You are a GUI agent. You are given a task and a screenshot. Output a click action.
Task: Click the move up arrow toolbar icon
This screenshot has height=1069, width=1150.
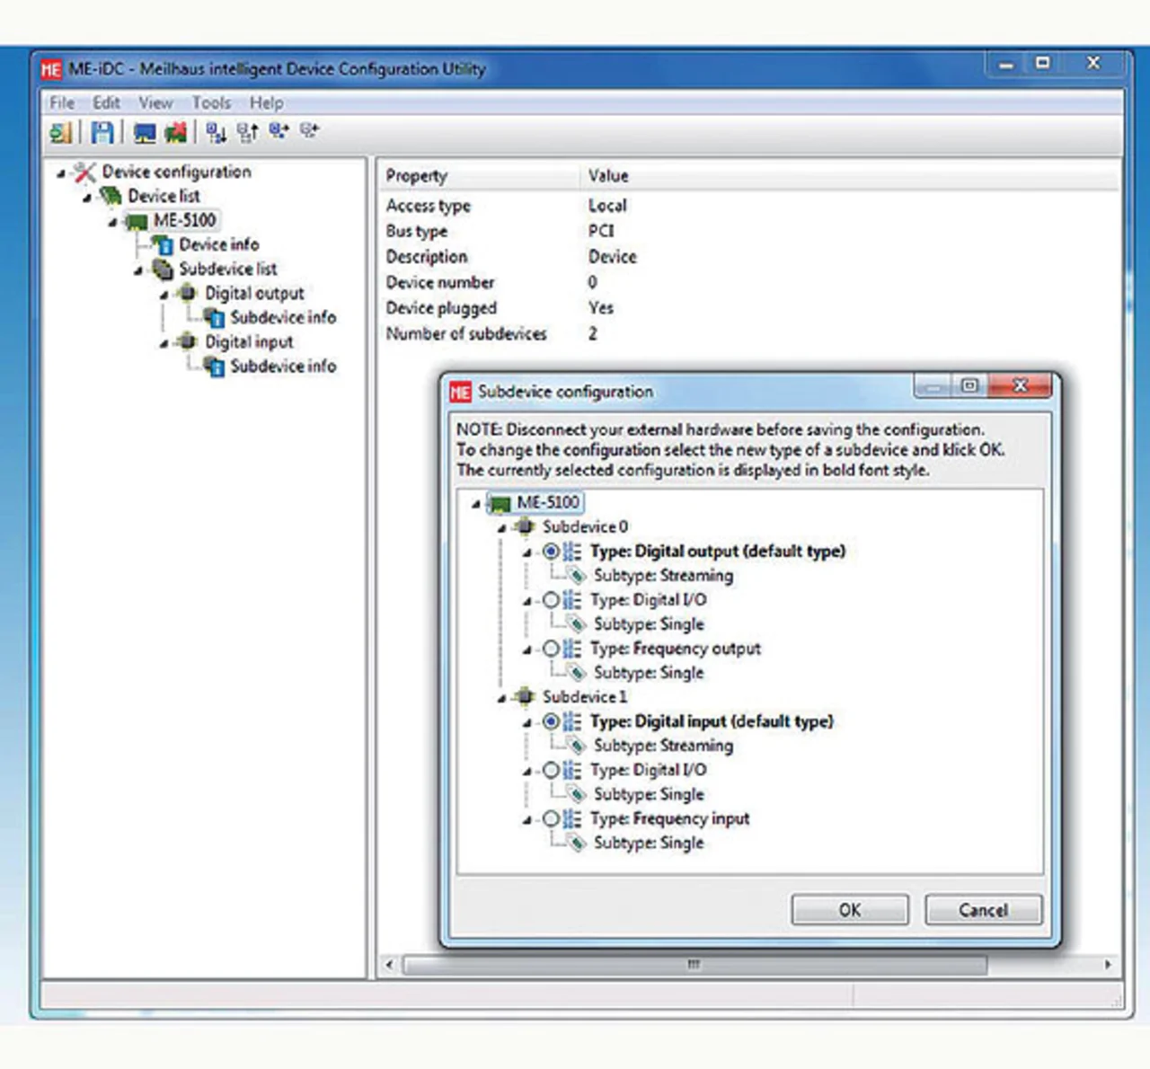[x=247, y=133]
